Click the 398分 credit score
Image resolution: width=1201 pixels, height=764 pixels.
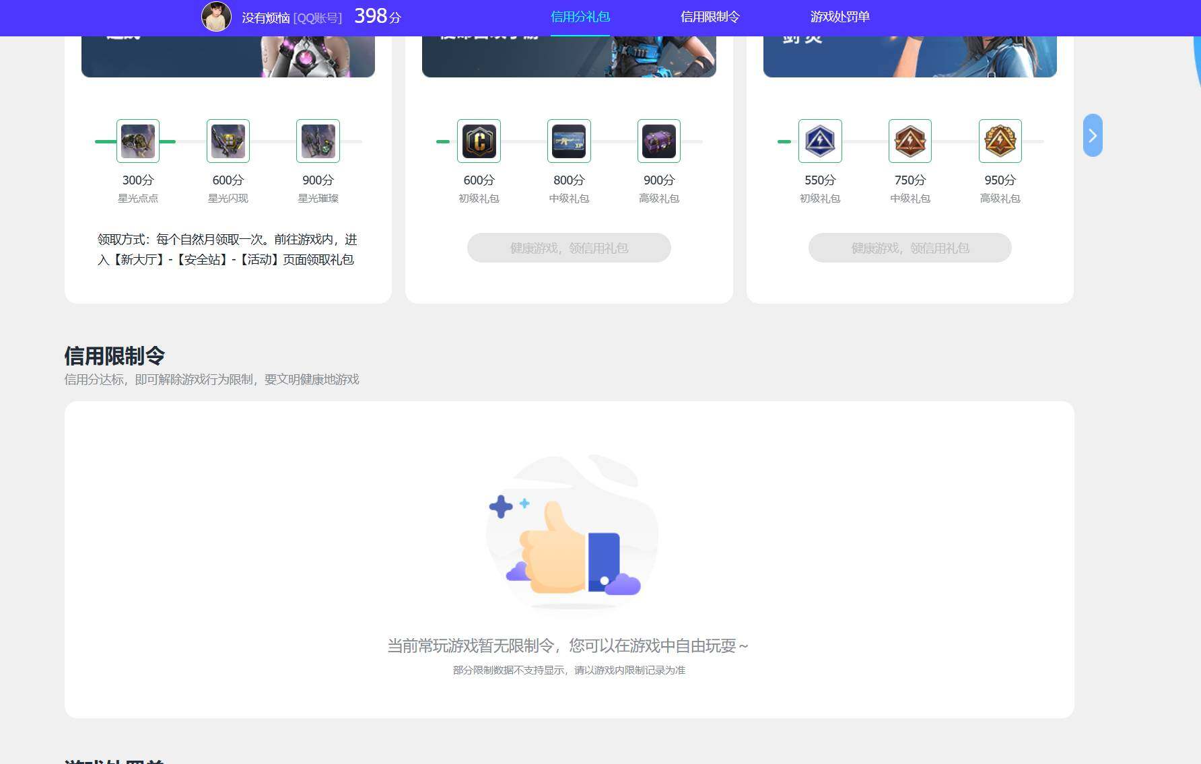click(378, 16)
